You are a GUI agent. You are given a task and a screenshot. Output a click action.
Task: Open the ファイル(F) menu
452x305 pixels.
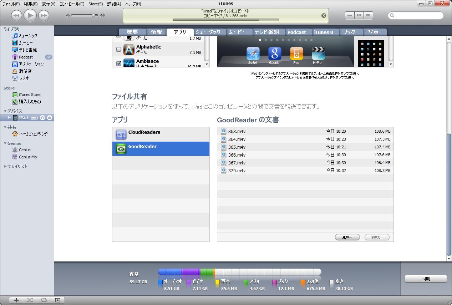pyautogui.click(x=11, y=4)
